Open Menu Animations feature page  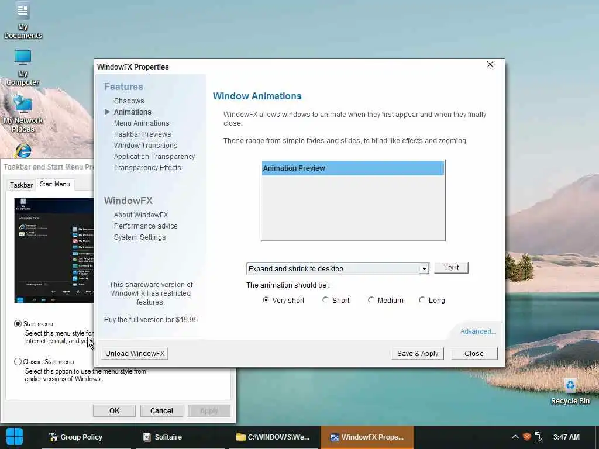142,123
